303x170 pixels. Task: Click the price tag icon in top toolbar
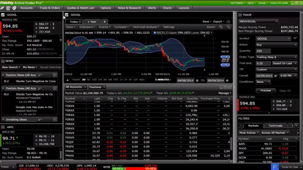click(x=14, y=8)
